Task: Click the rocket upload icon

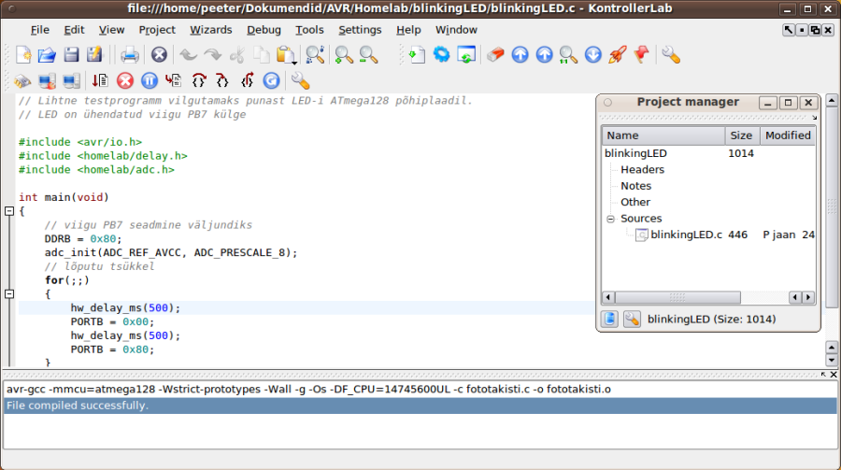Action: (x=617, y=55)
